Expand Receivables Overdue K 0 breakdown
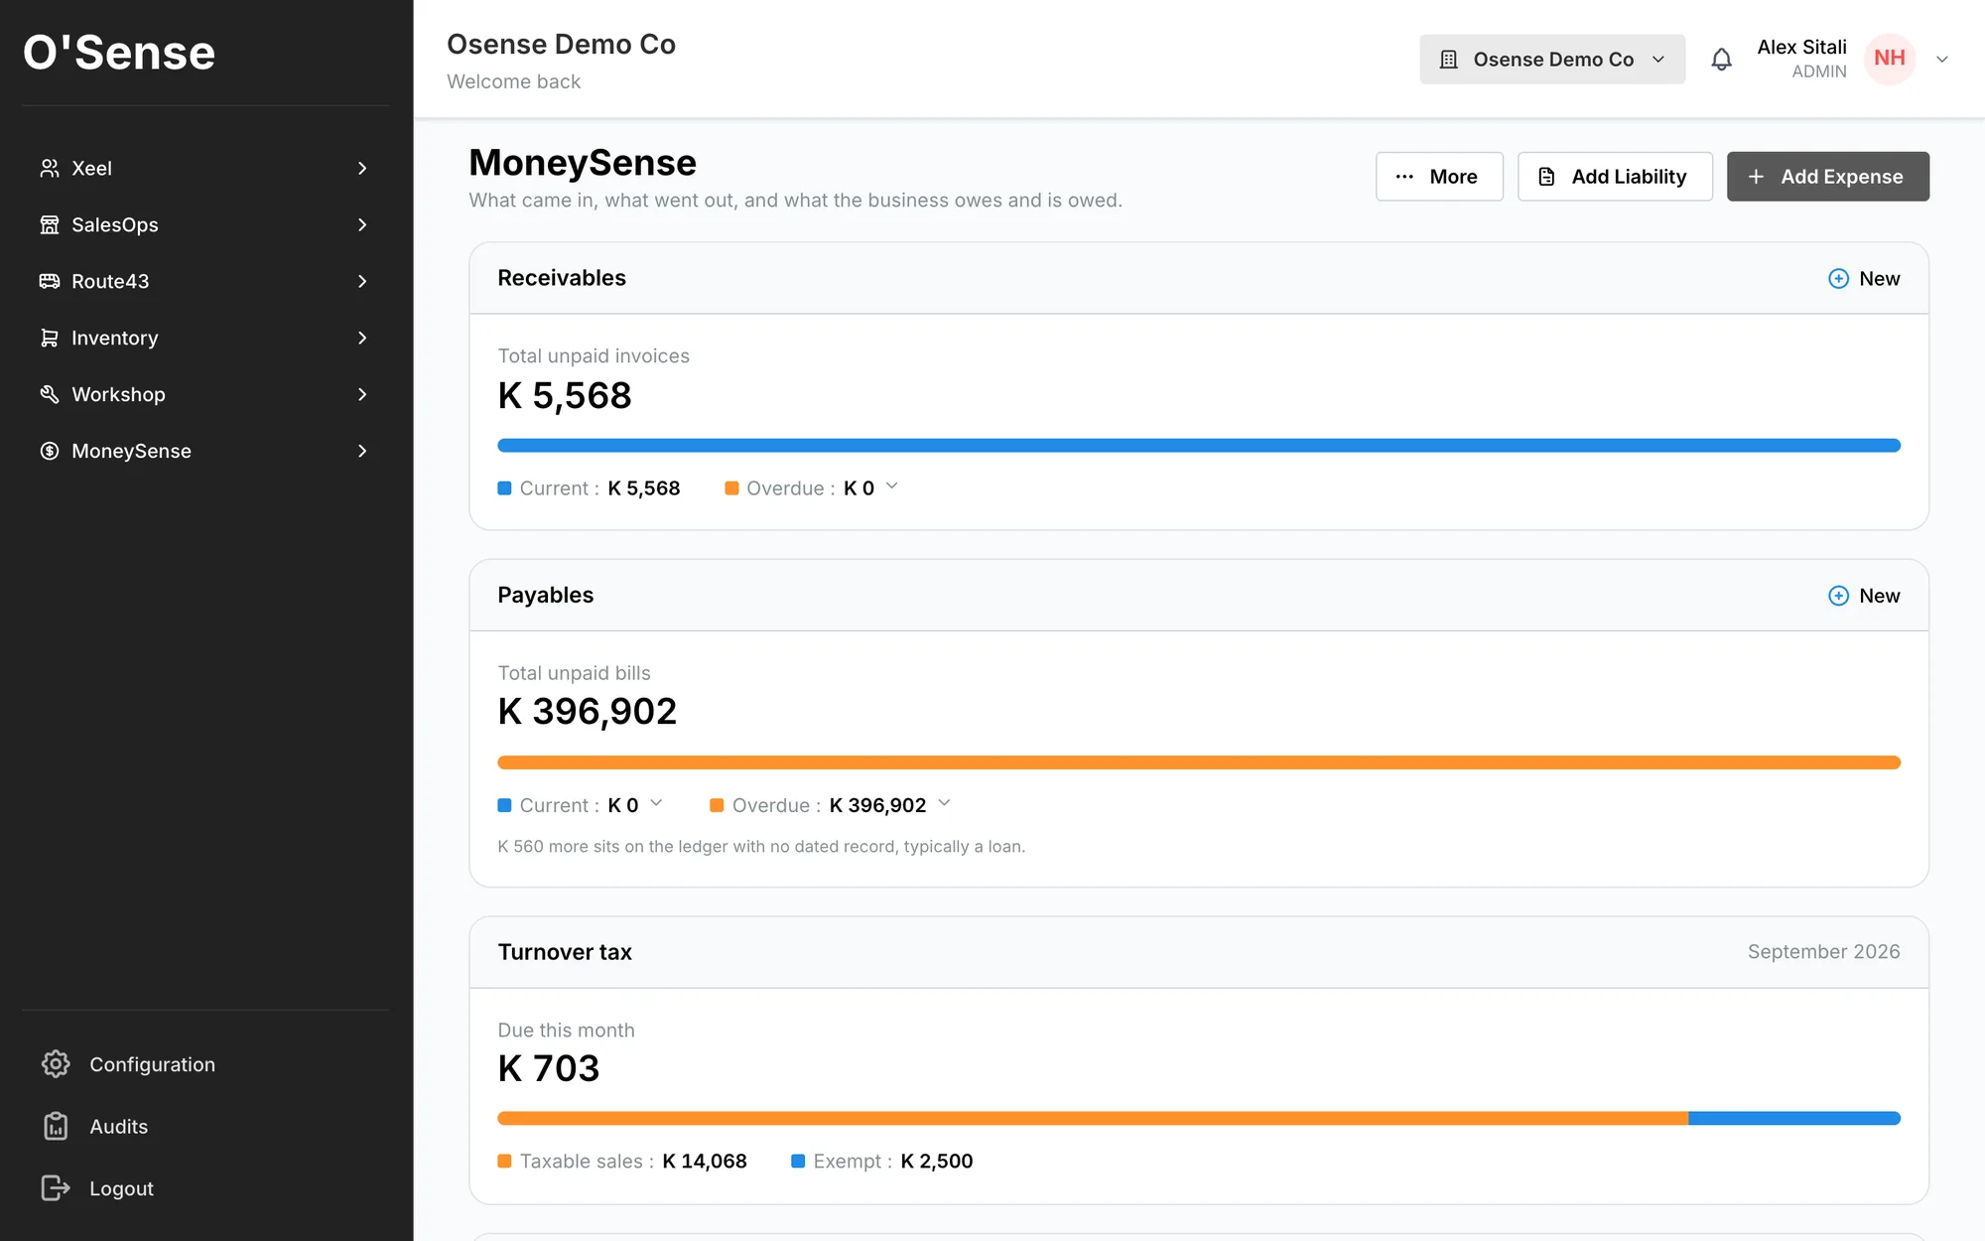The height and width of the screenshot is (1241, 1985). pos(891,486)
